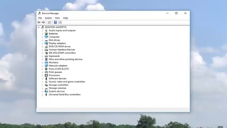Open the Help menu
The image size is (227, 128).
pyautogui.click(x=65, y=18)
